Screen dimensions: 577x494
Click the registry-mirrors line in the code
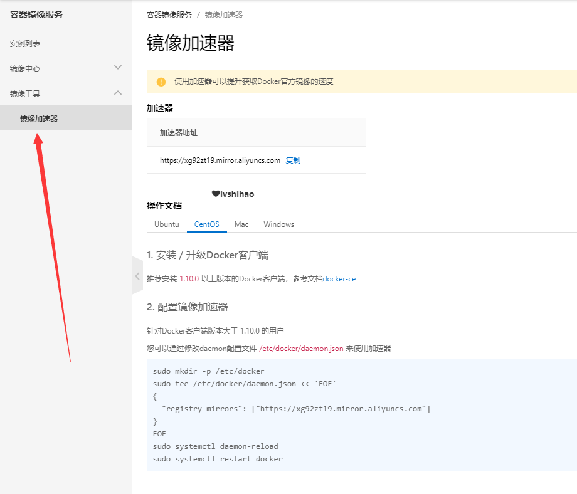(x=296, y=409)
